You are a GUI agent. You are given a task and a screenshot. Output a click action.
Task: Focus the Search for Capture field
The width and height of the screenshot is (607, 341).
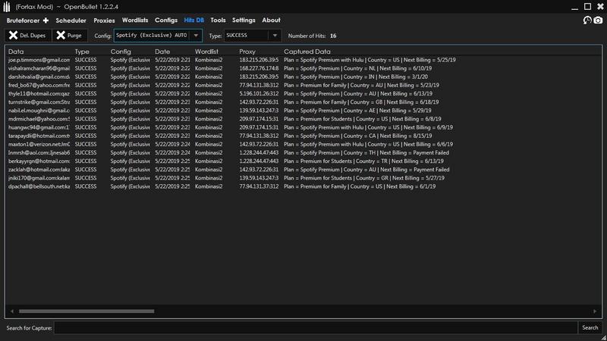(316, 328)
